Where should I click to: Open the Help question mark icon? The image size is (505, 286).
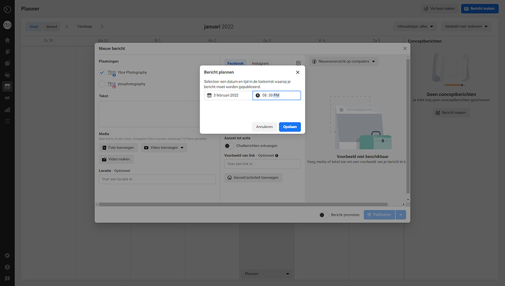click(7, 267)
